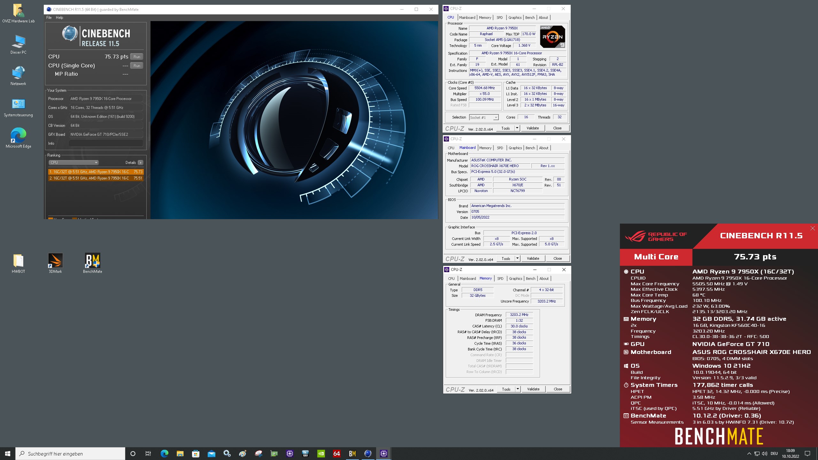Open Tools dropdown arrow in CPU-tab CPU-Z window
The width and height of the screenshot is (818, 460).
(x=517, y=128)
